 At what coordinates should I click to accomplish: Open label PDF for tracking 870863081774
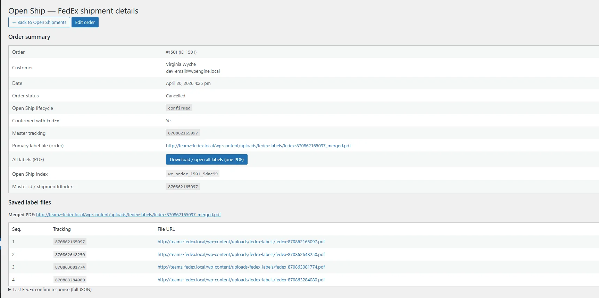(241, 267)
